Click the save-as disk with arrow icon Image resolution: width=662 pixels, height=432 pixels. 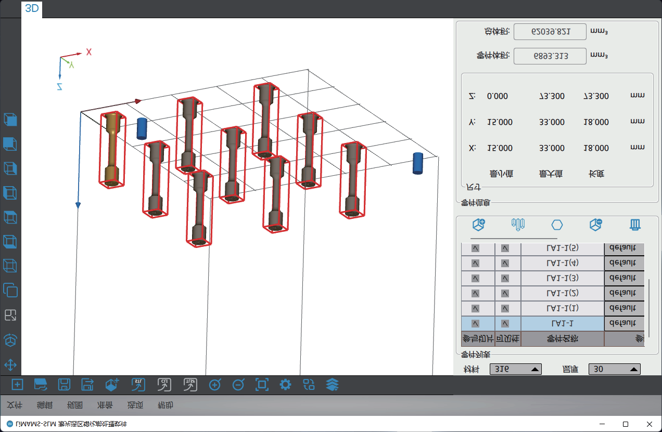pyautogui.click(x=88, y=385)
